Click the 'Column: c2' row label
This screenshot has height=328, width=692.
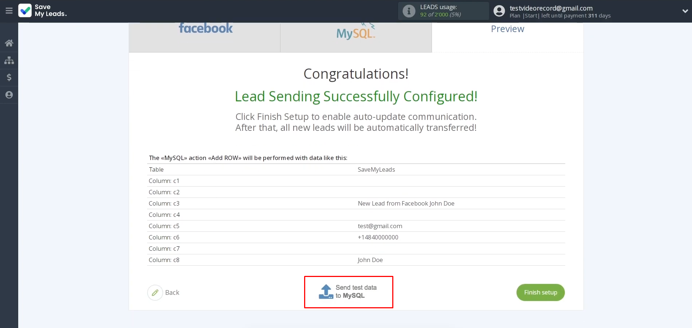tap(164, 192)
